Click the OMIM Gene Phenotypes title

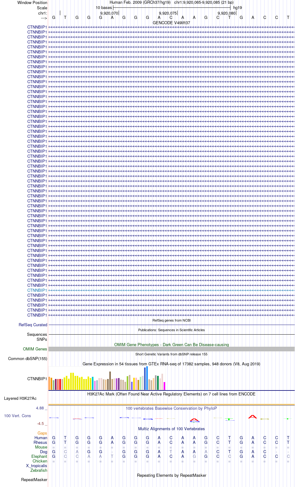171,345
